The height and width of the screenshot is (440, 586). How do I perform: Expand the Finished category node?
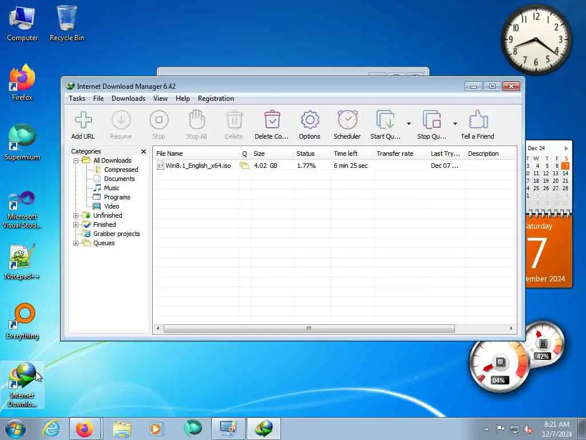tap(76, 225)
